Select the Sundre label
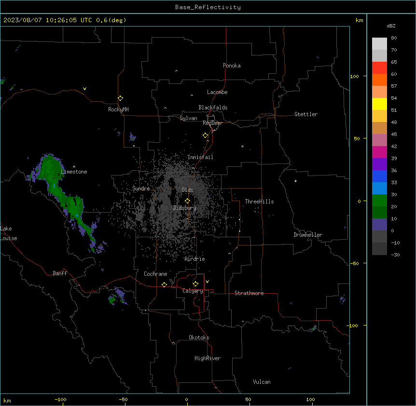This screenshot has height=406, width=416. (x=141, y=189)
